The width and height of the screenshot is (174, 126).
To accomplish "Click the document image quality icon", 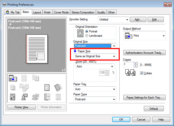I will pyautogui.click(x=13, y=97).
